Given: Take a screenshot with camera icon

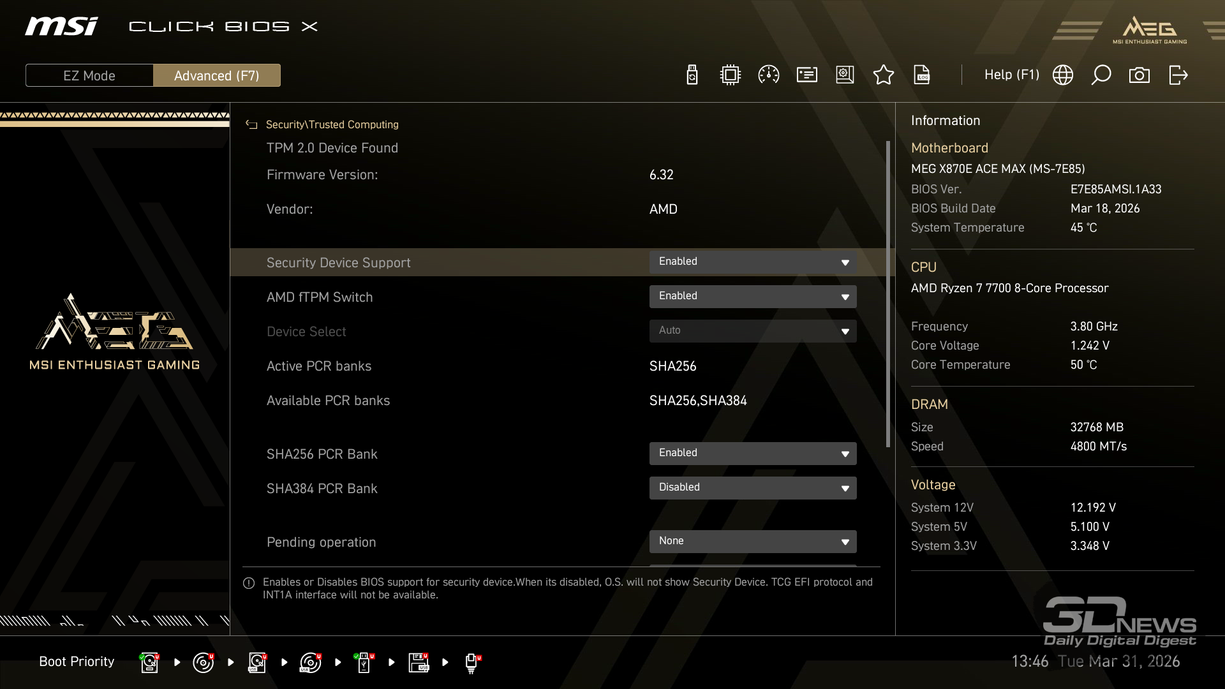Looking at the screenshot, I should (x=1139, y=75).
